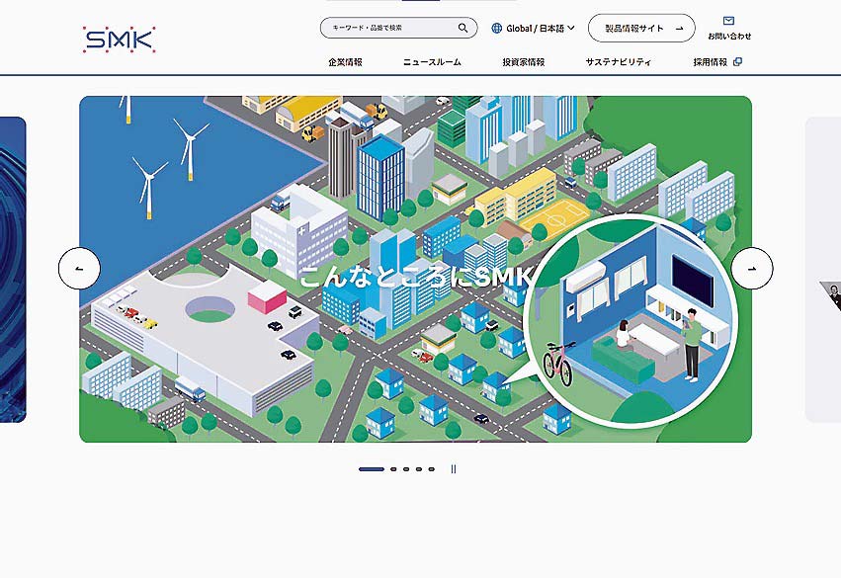Click the search magnifier icon
Screen dimensions: 841x578
pyautogui.click(x=463, y=28)
